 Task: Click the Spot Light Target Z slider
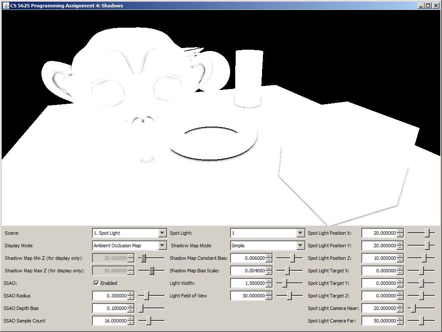[x=421, y=296]
